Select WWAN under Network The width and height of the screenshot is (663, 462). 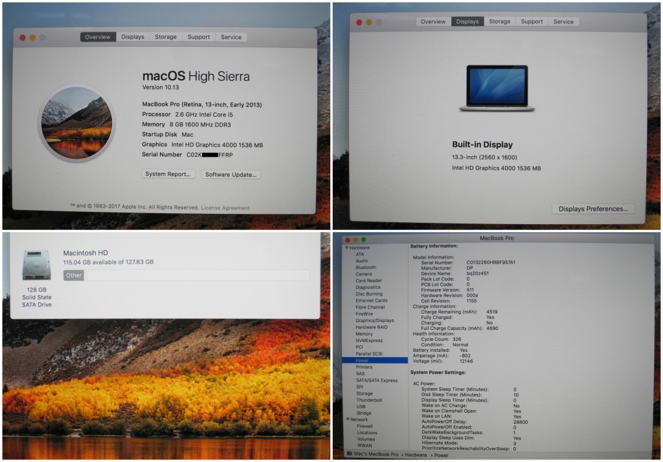pyautogui.click(x=364, y=446)
